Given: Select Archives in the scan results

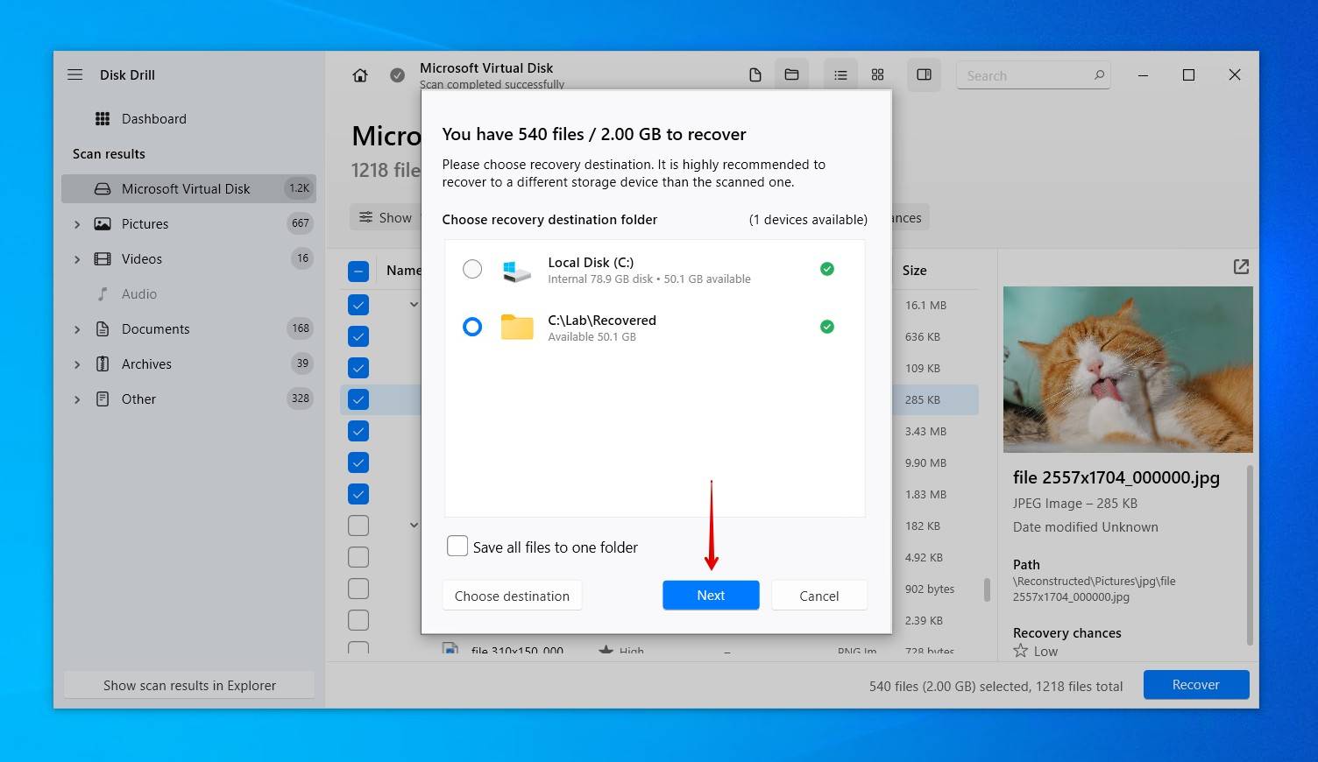Looking at the screenshot, I should tap(146, 364).
